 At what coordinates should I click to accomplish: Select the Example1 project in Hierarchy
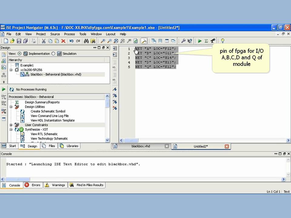[27, 65]
